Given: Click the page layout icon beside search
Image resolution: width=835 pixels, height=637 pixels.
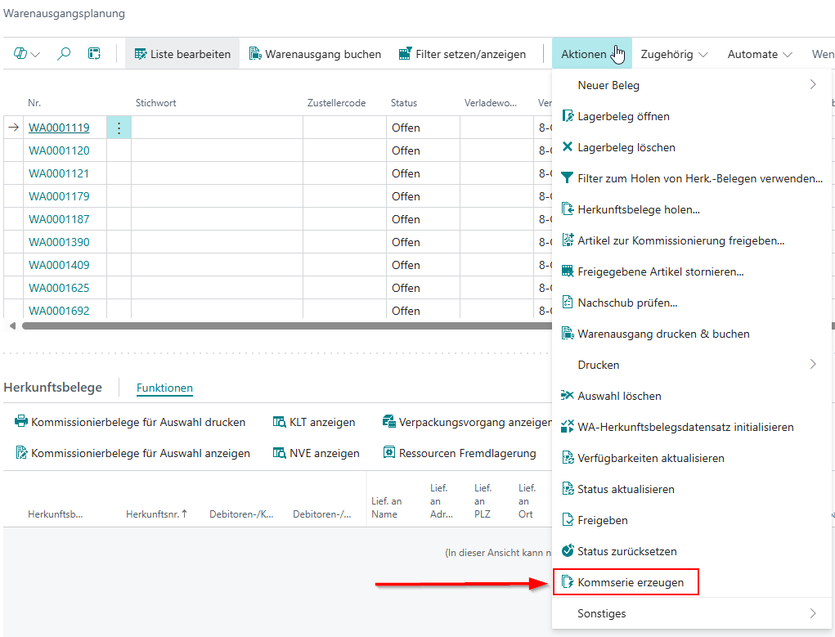Looking at the screenshot, I should coord(94,54).
